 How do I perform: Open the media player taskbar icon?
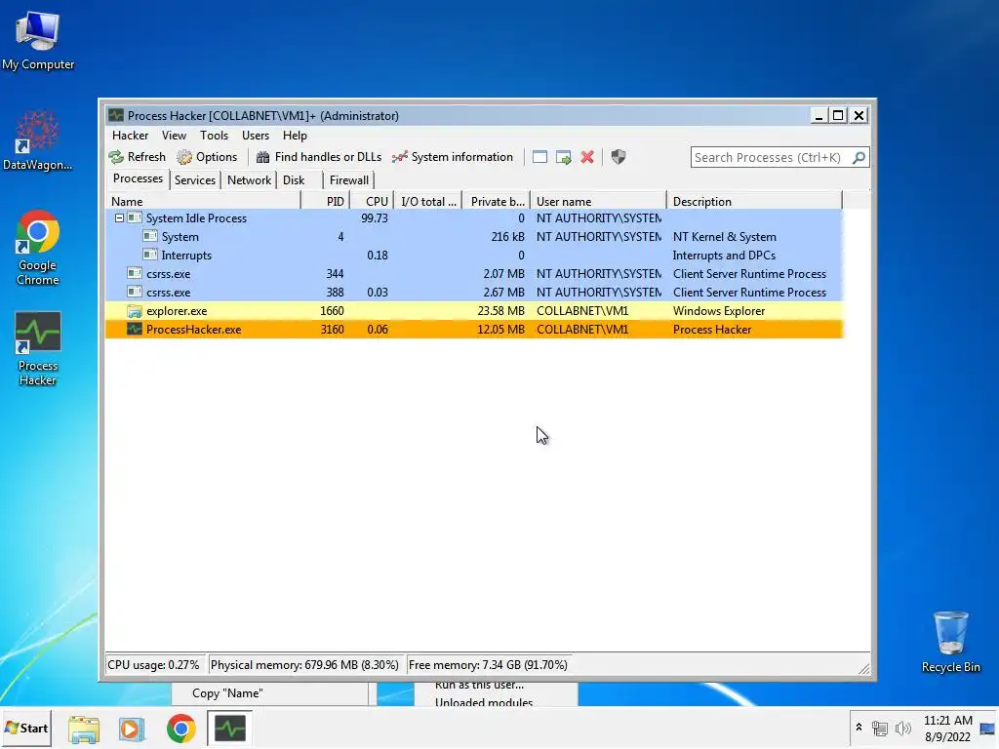pos(132,729)
